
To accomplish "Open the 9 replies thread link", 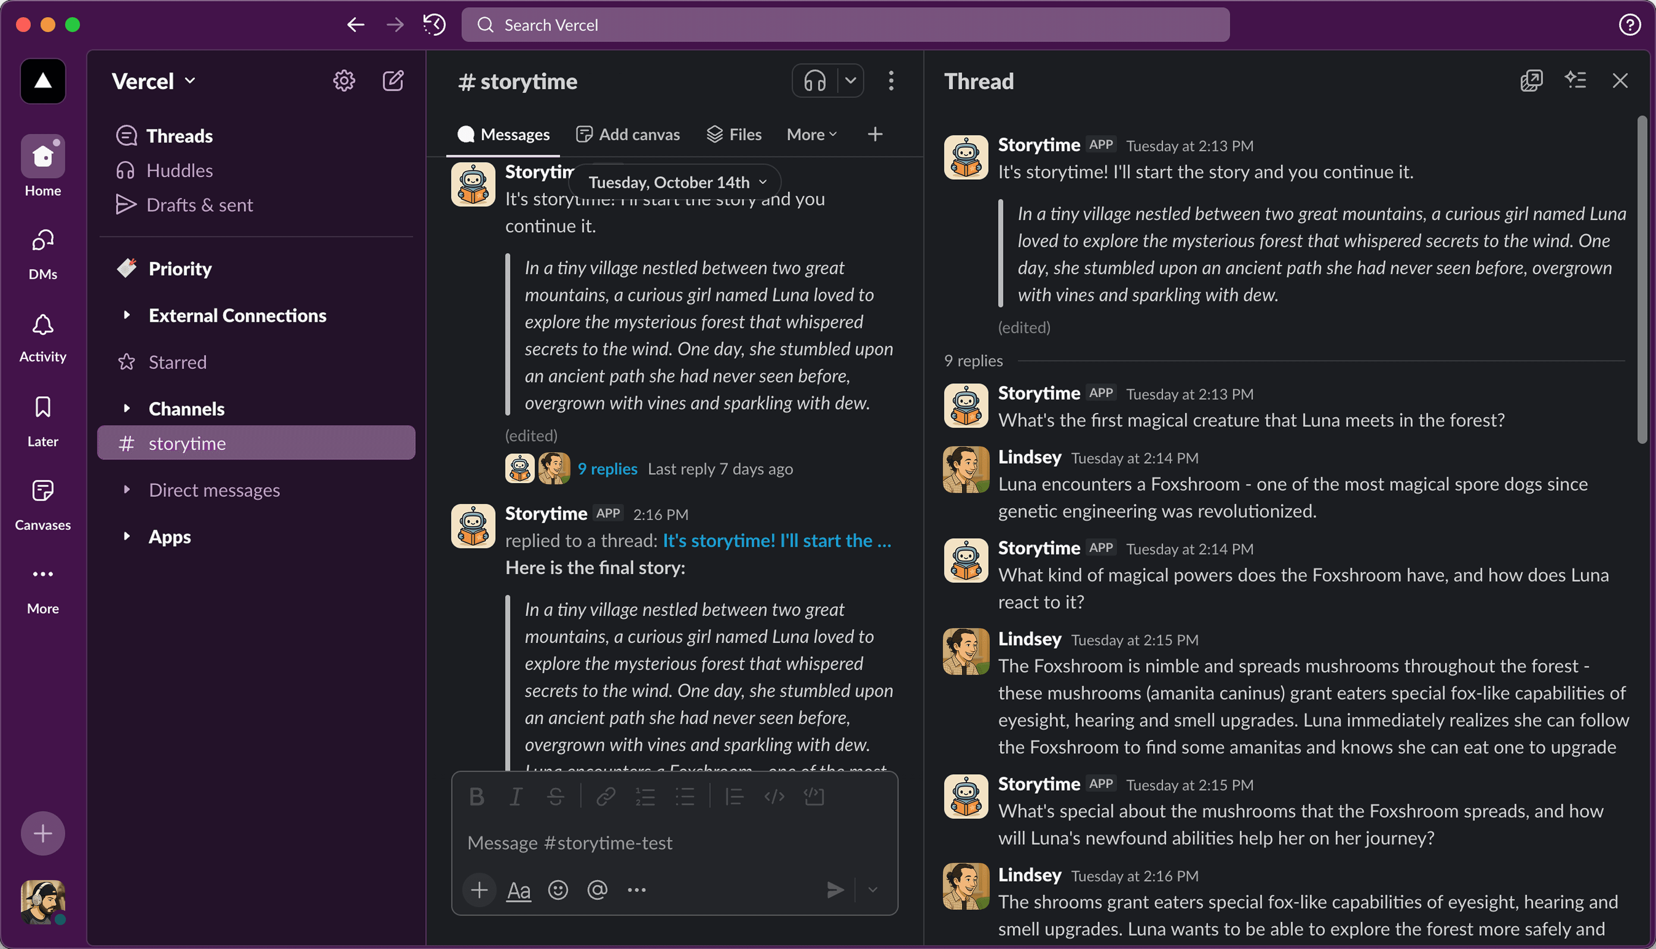I will click(607, 469).
